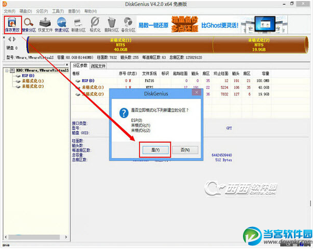This screenshot has height=249, width=313.
Task: Click the 文件系统 column header
Action: tap(149, 73)
